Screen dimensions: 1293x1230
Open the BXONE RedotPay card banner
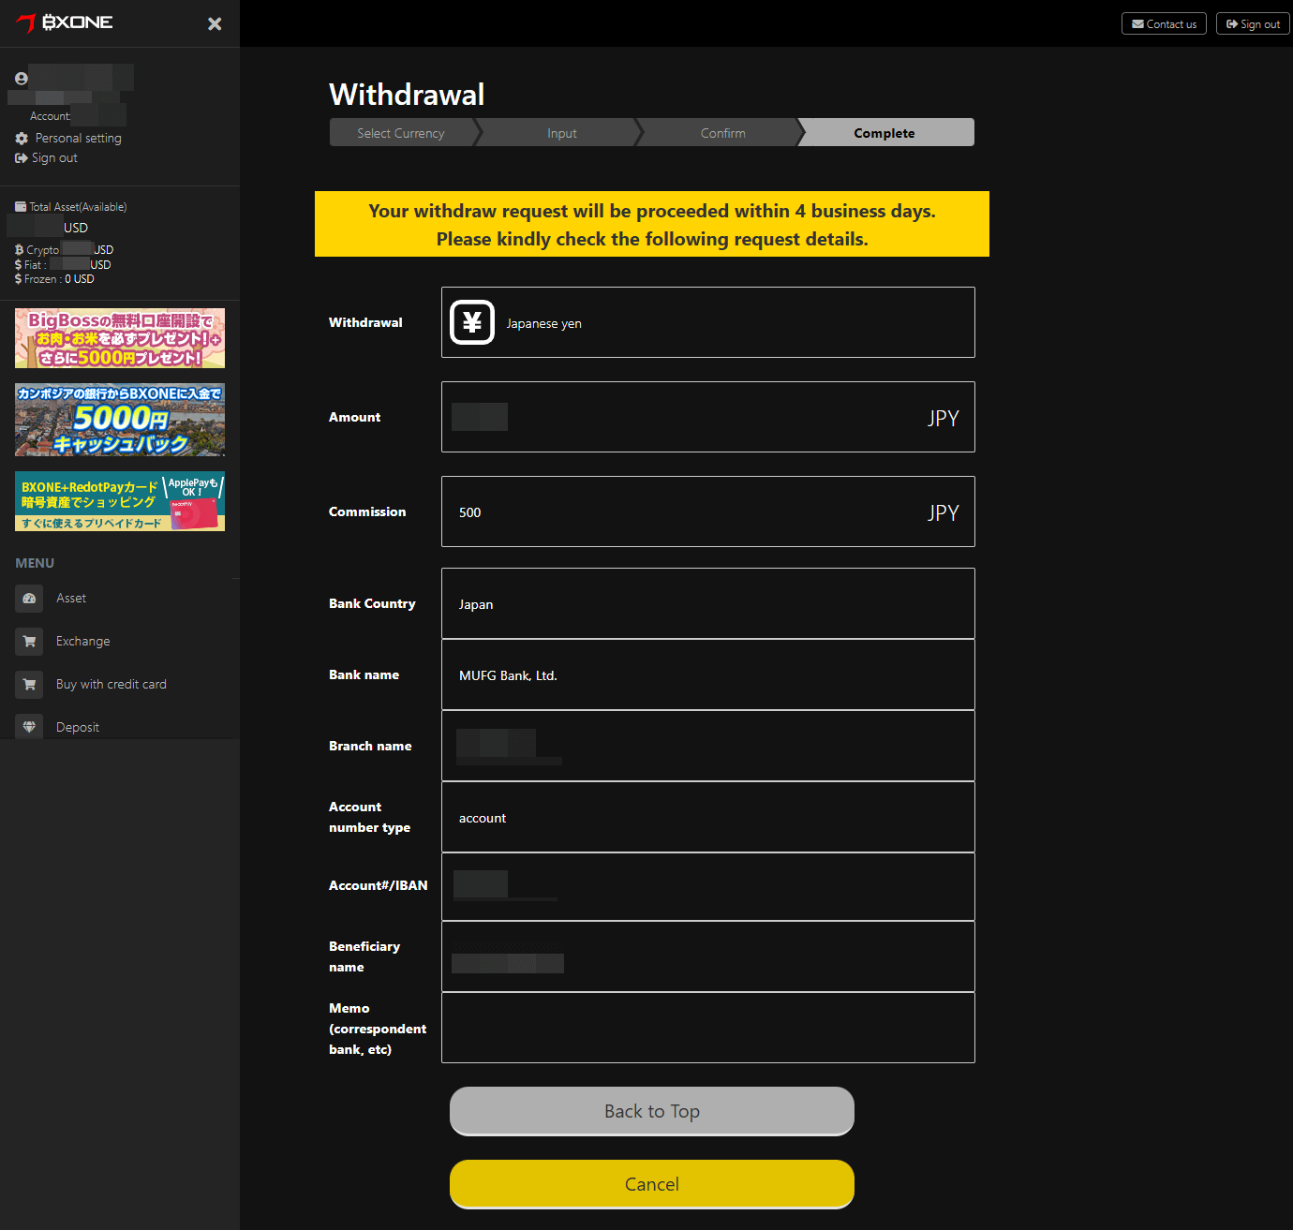120,501
